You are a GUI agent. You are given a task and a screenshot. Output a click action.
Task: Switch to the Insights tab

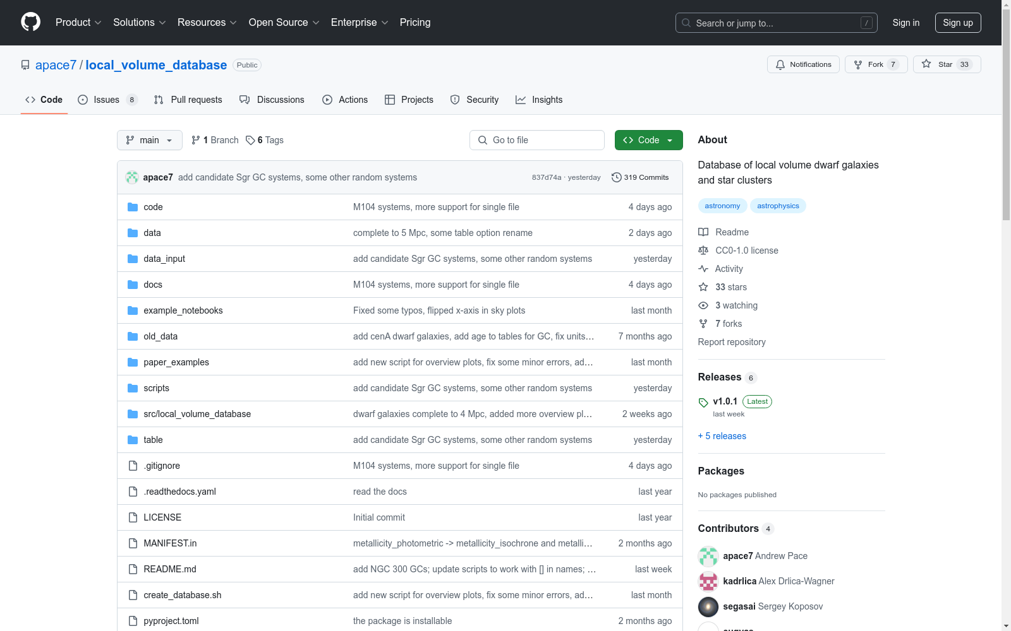pyautogui.click(x=539, y=100)
